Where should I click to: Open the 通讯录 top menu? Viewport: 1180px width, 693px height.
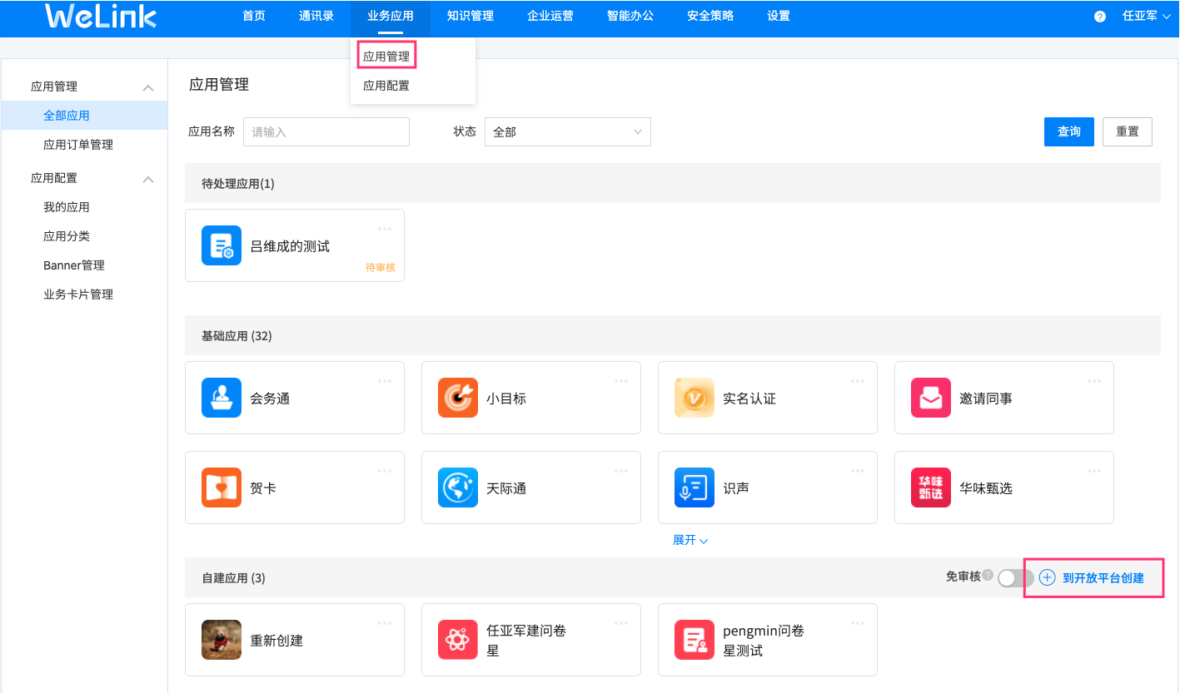(x=316, y=16)
